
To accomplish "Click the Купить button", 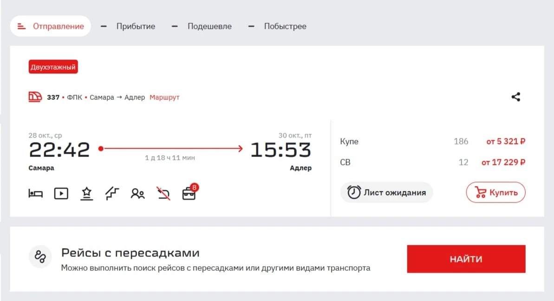I will [495, 193].
